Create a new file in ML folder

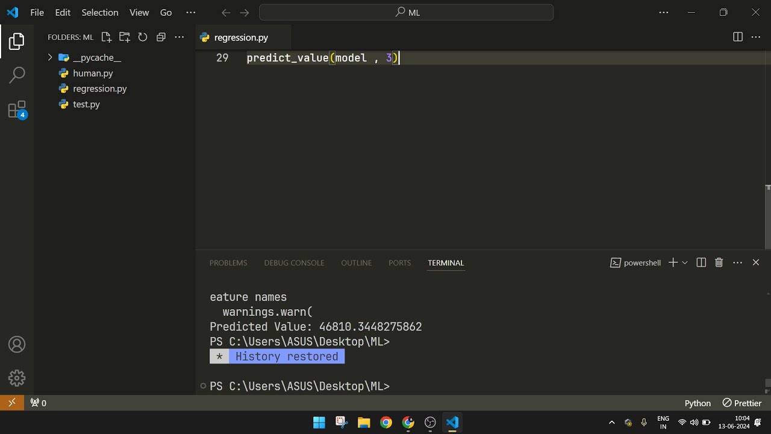[107, 37]
